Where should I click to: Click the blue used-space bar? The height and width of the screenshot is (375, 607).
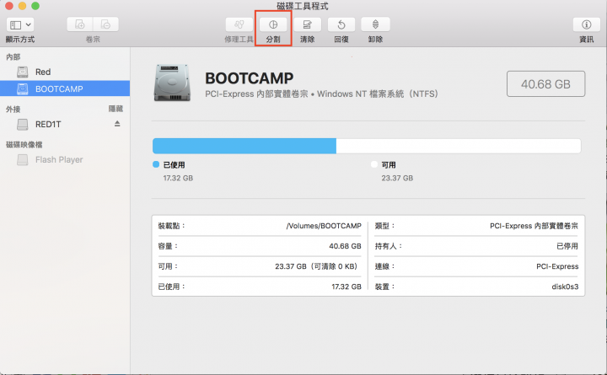coord(244,146)
